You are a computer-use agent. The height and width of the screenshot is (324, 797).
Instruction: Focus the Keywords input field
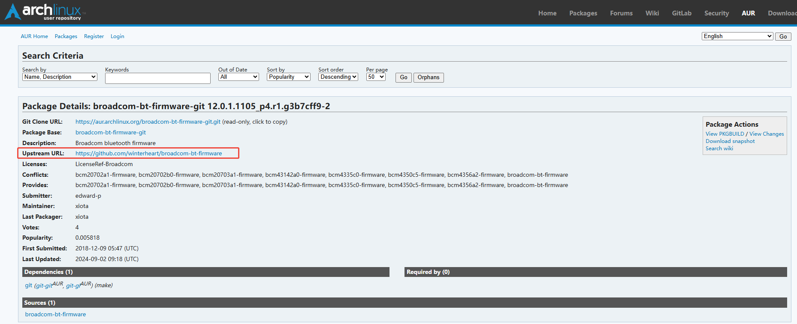point(158,78)
